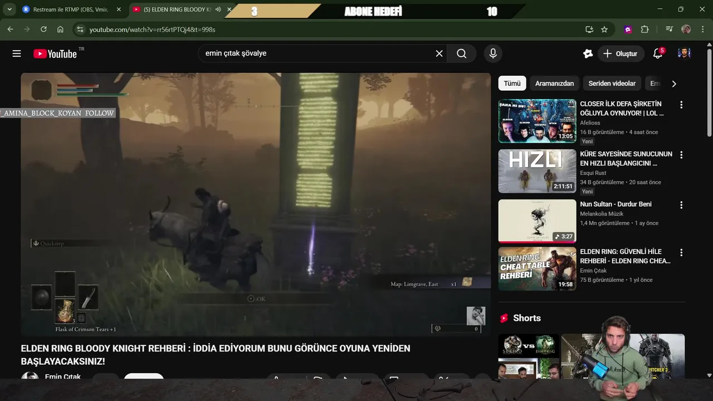Open the YouTube account avatar menu
The width and height of the screenshot is (713, 401).
(684, 53)
